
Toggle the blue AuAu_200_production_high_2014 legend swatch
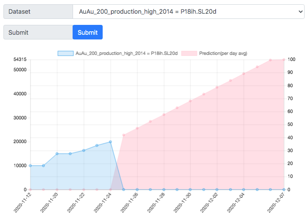pyautogui.click(x=65, y=53)
